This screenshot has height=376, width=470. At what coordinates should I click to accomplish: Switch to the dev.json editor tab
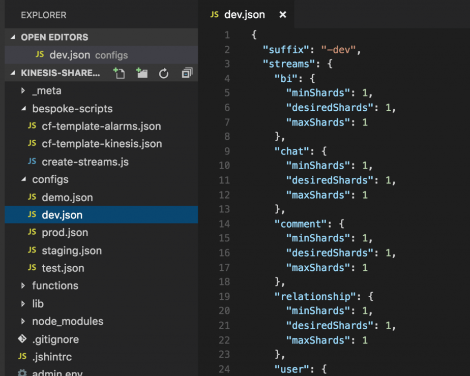244,15
